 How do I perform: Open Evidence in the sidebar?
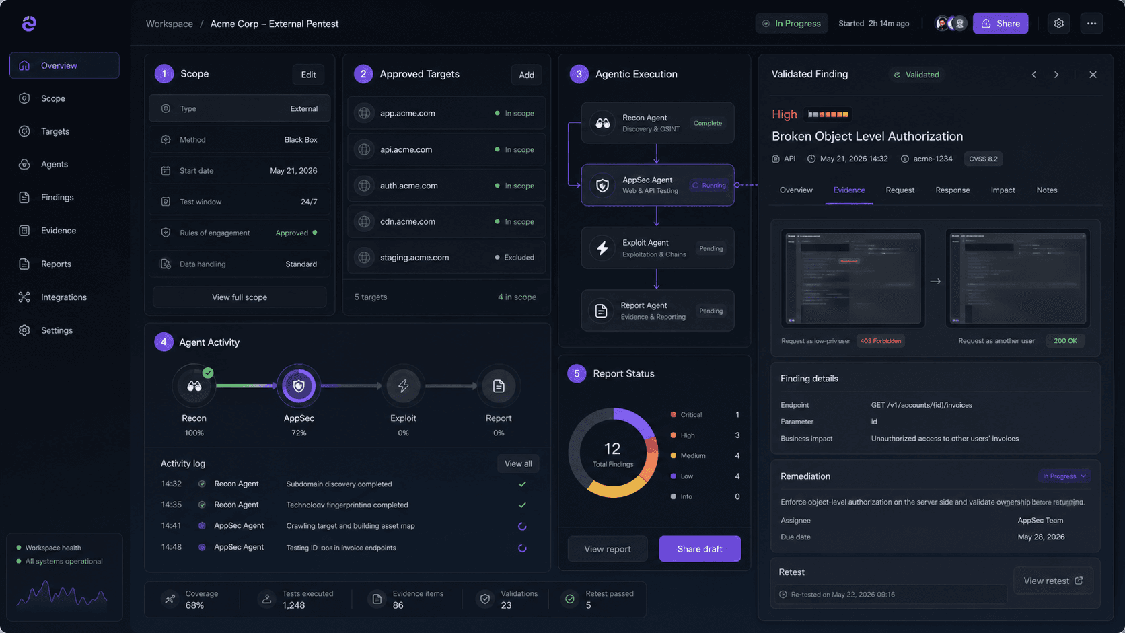point(64,230)
